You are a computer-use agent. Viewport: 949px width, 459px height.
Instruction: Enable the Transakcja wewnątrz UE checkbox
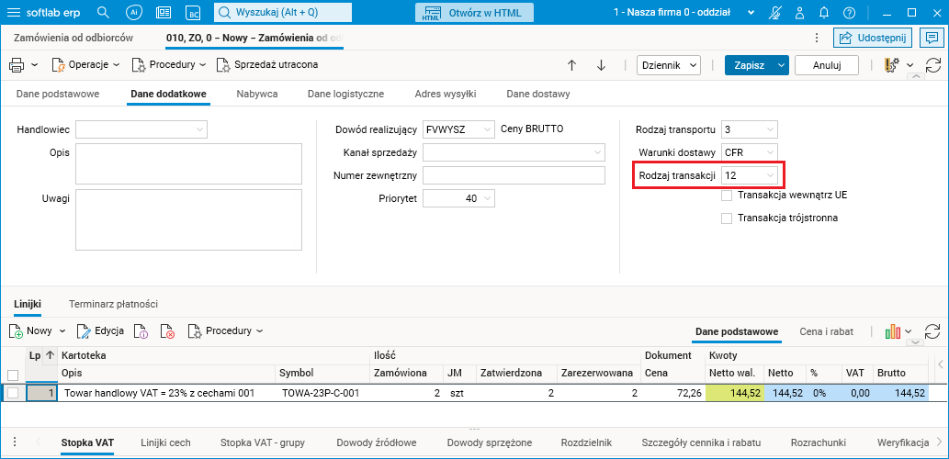click(x=727, y=195)
